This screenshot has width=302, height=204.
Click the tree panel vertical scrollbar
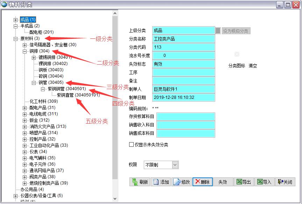tap(115, 105)
